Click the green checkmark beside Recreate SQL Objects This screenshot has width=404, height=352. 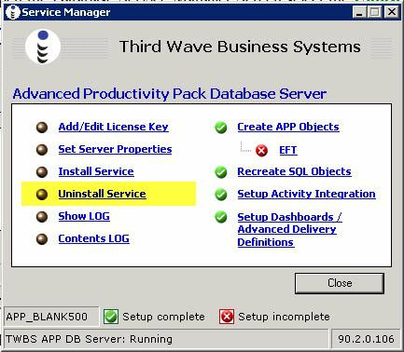221,172
